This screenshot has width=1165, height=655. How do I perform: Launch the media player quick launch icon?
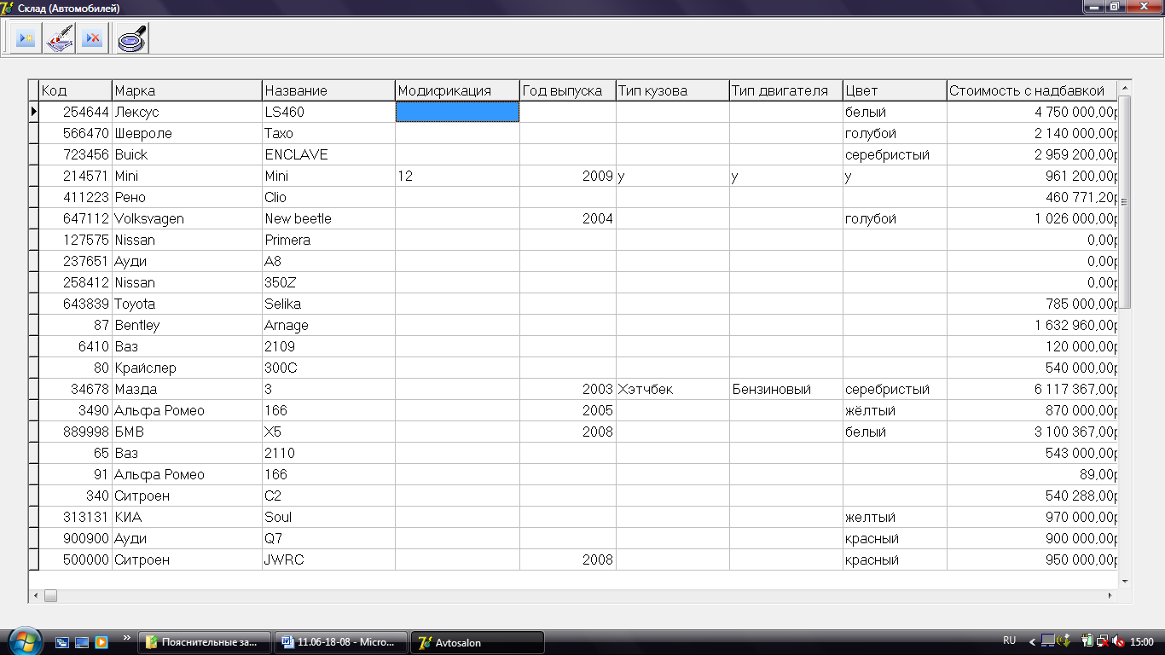pyautogui.click(x=101, y=642)
